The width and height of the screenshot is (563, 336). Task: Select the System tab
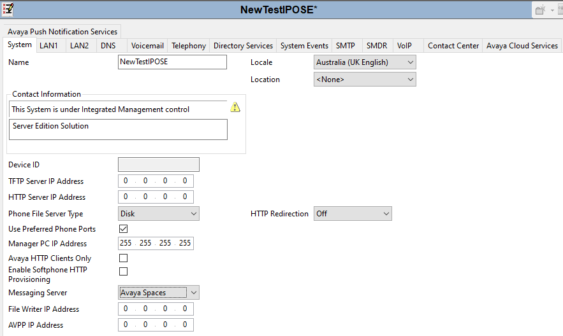pos(20,45)
